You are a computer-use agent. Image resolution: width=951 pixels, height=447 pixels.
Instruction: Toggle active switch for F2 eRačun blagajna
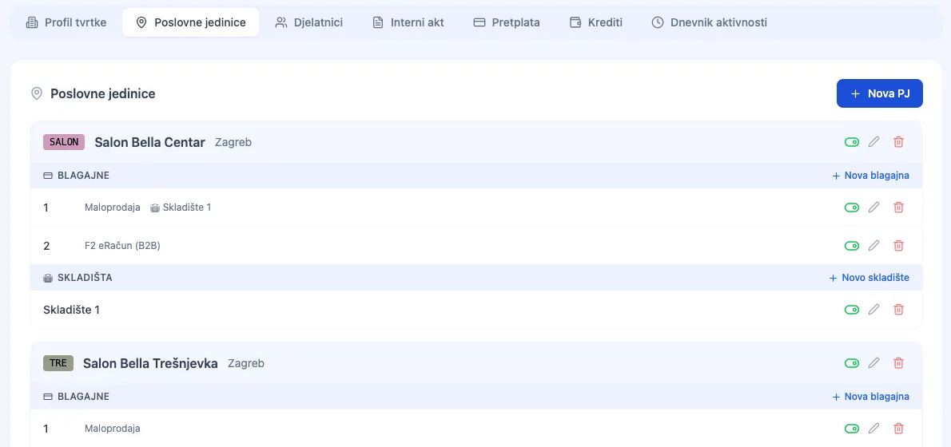pos(852,245)
